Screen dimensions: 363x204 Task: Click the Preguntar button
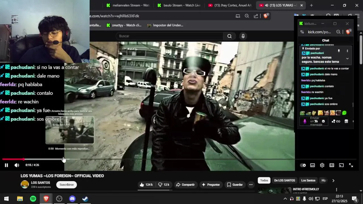pos(210,185)
